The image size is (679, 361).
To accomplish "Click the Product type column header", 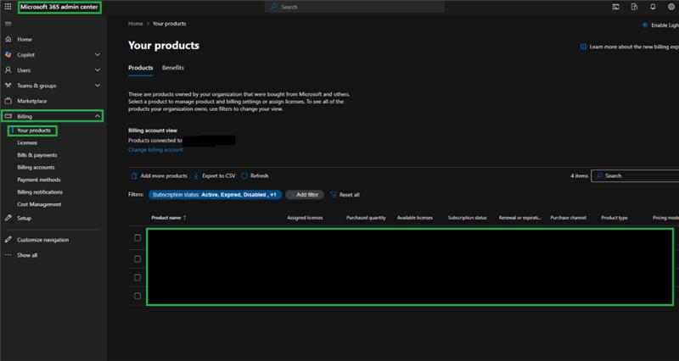I will (x=614, y=218).
